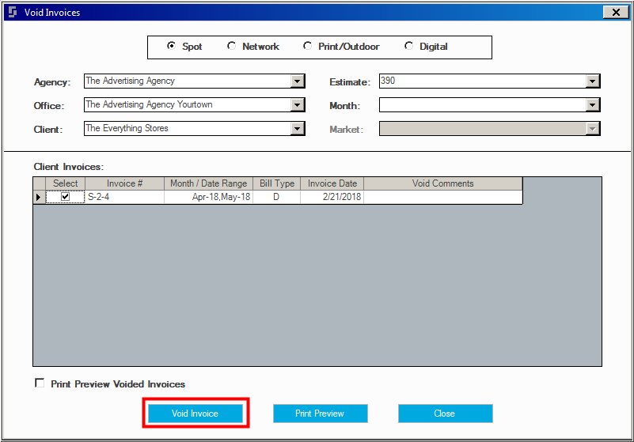Choose the Digital media radio option
Viewport: 634px width, 442px height.
(408, 46)
